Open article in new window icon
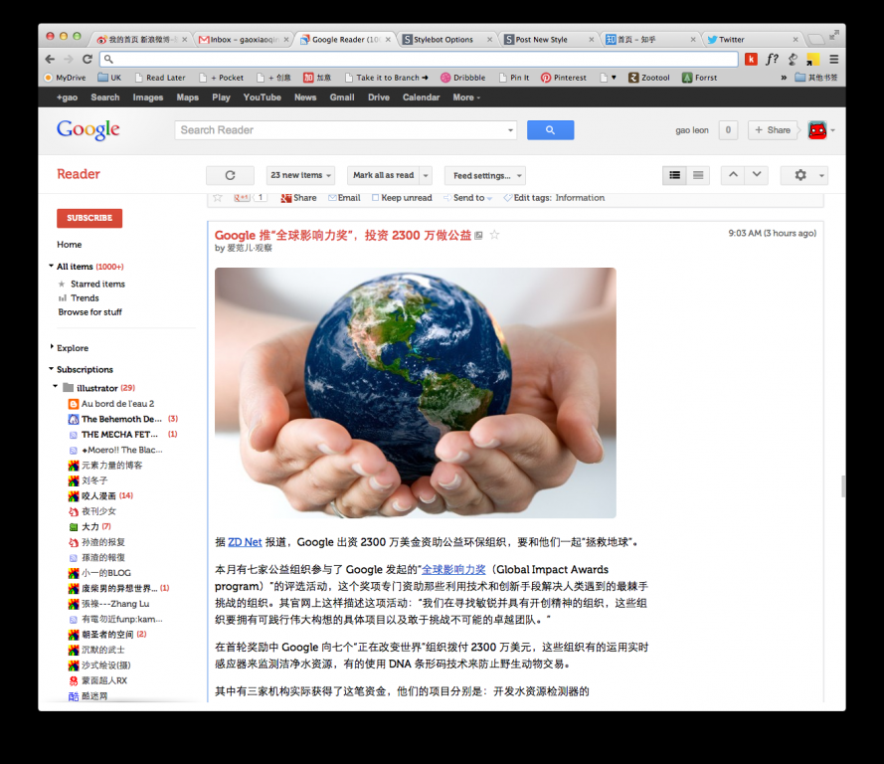 coord(478,236)
